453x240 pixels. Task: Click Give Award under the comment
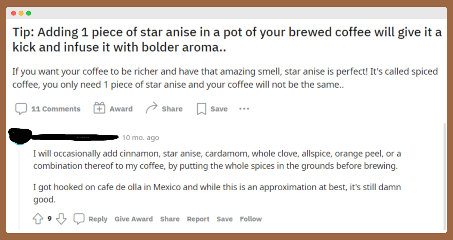(x=134, y=219)
